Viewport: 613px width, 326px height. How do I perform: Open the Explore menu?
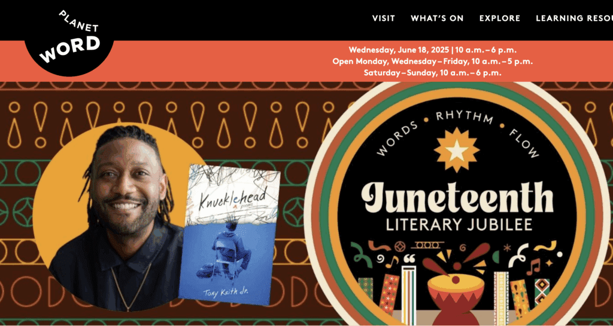coord(500,19)
